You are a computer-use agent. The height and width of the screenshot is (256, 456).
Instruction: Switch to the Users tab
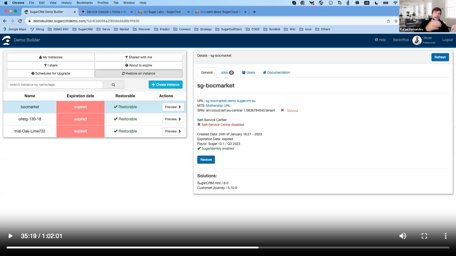tap(249, 72)
